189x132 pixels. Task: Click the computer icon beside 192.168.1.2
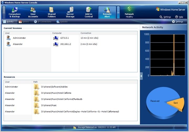pyautogui.click(x=56, y=44)
